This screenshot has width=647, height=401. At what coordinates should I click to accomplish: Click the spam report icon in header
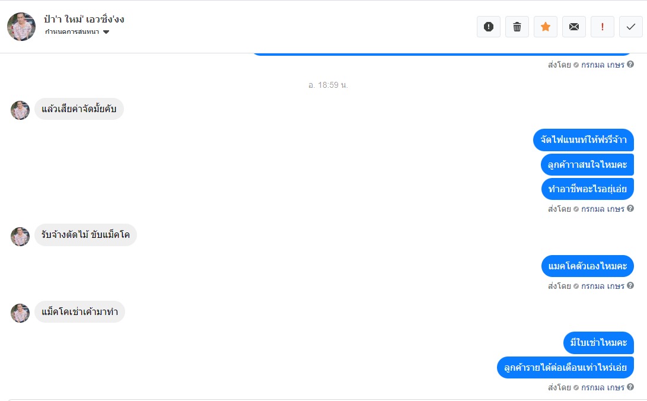pyautogui.click(x=489, y=27)
